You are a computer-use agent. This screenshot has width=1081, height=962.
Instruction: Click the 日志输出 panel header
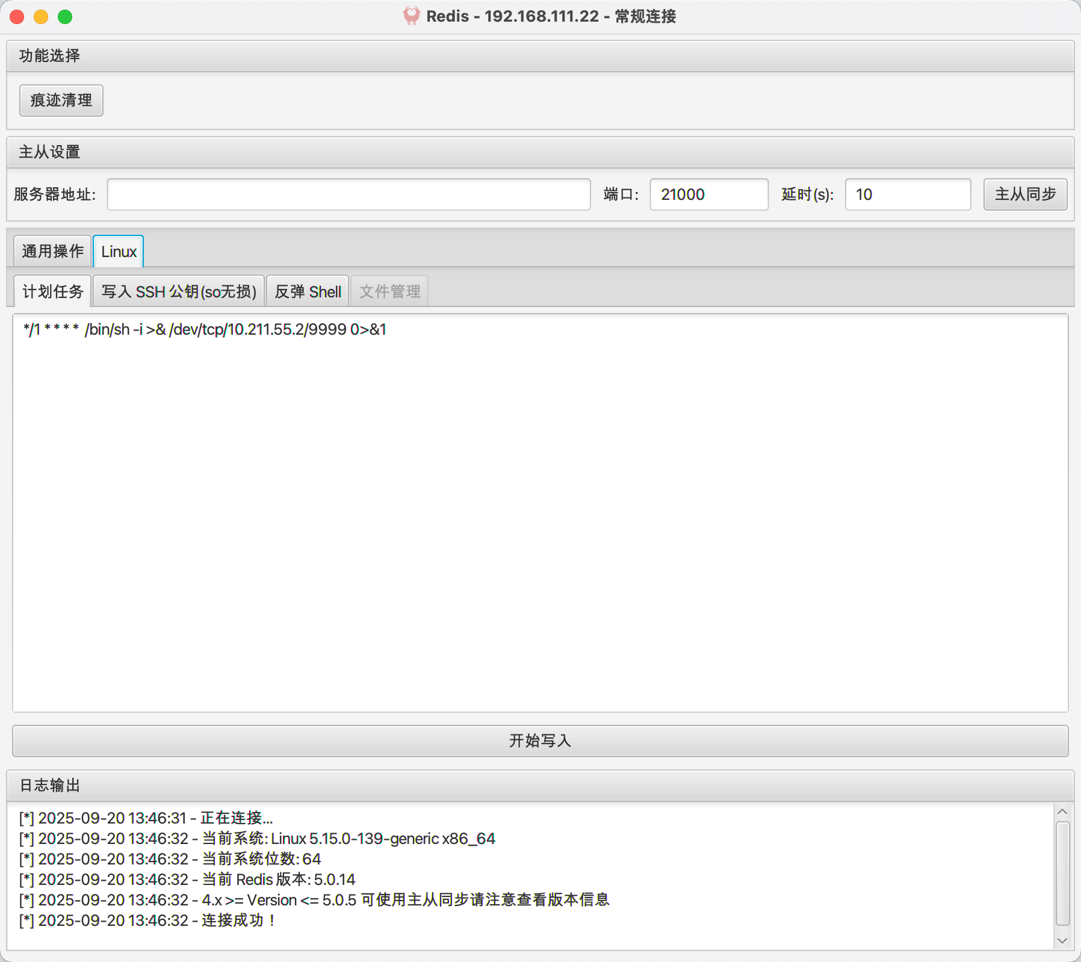[540, 786]
